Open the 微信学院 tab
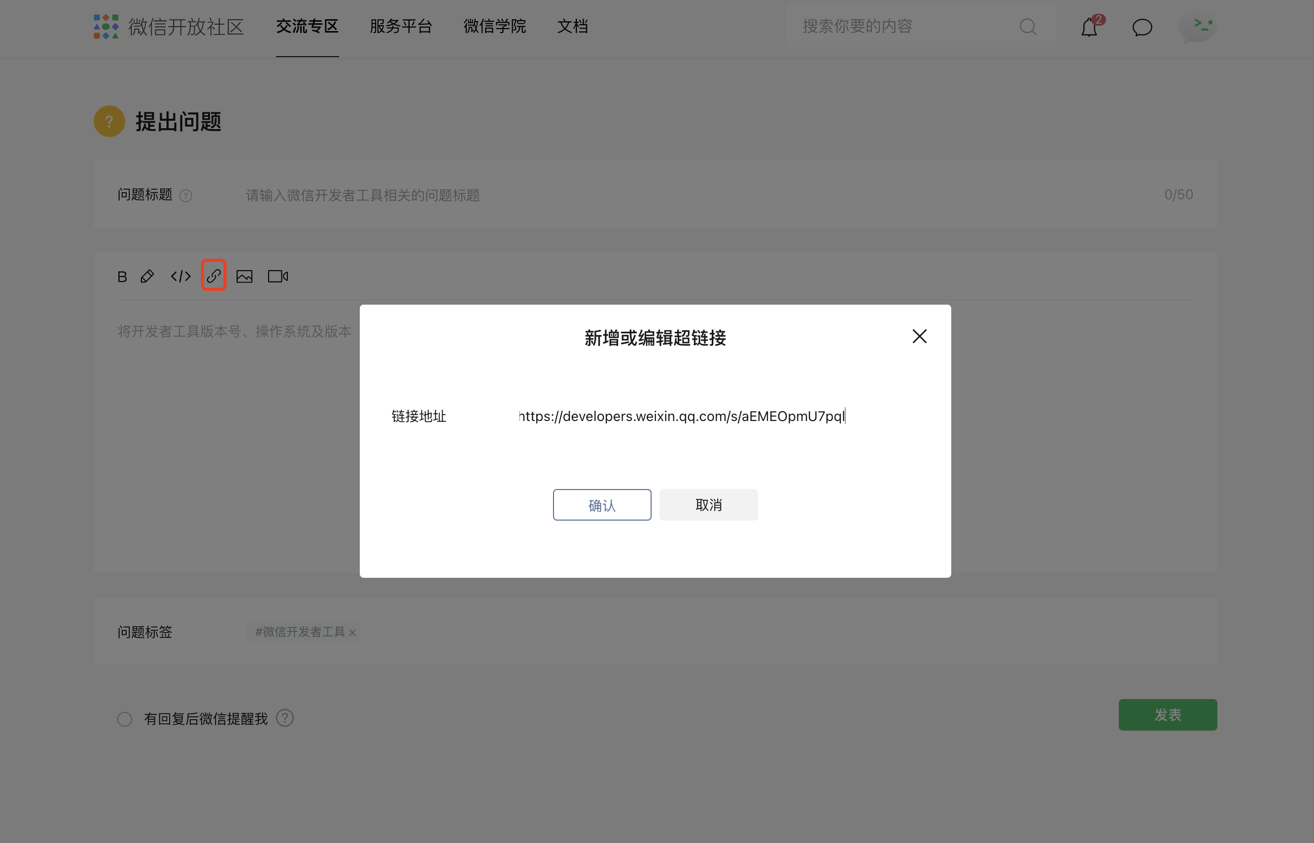The width and height of the screenshot is (1314, 843). [494, 26]
